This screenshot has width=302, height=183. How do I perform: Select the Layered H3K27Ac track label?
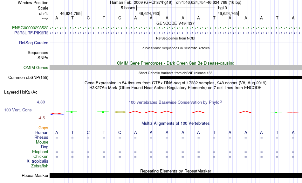pyautogui.click(x=21, y=92)
